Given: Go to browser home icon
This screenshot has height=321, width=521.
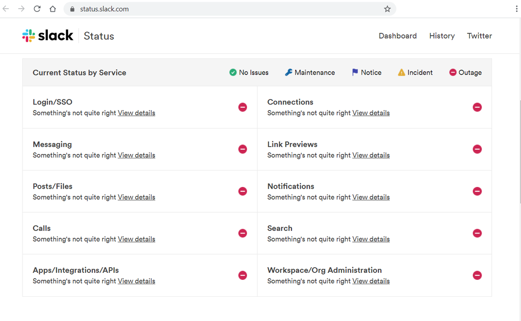Looking at the screenshot, I should (x=53, y=9).
